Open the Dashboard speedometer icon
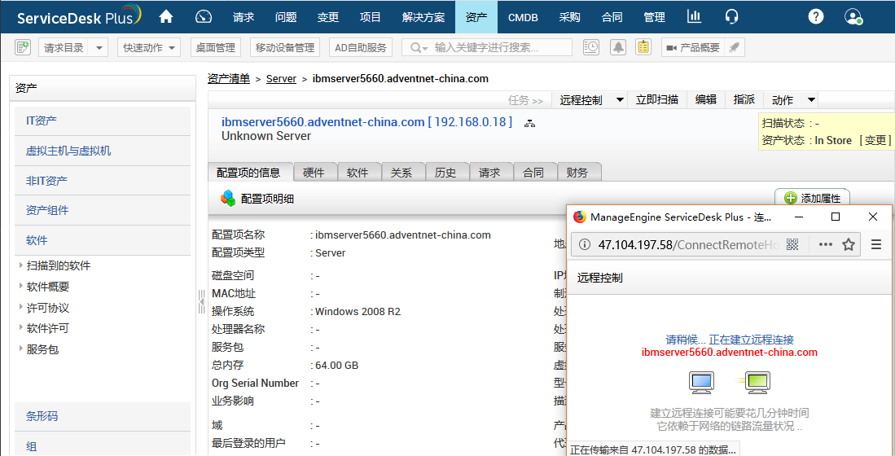 (x=204, y=17)
